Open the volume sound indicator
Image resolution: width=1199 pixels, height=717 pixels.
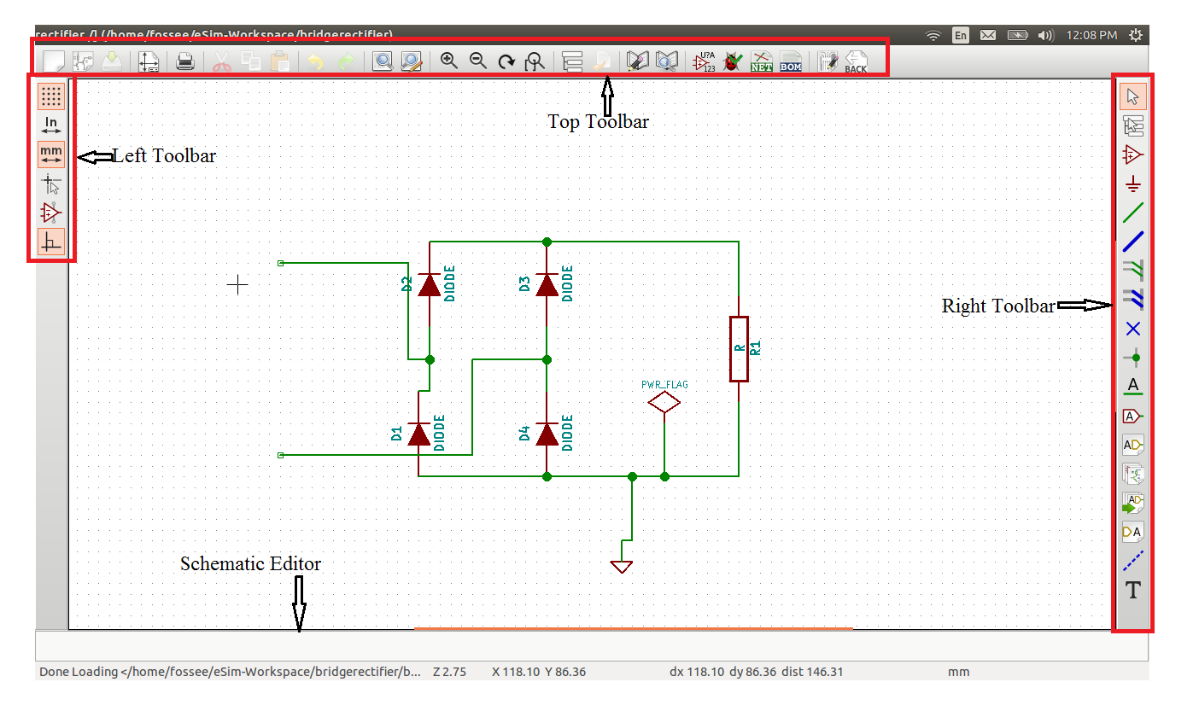[x=1045, y=35]
